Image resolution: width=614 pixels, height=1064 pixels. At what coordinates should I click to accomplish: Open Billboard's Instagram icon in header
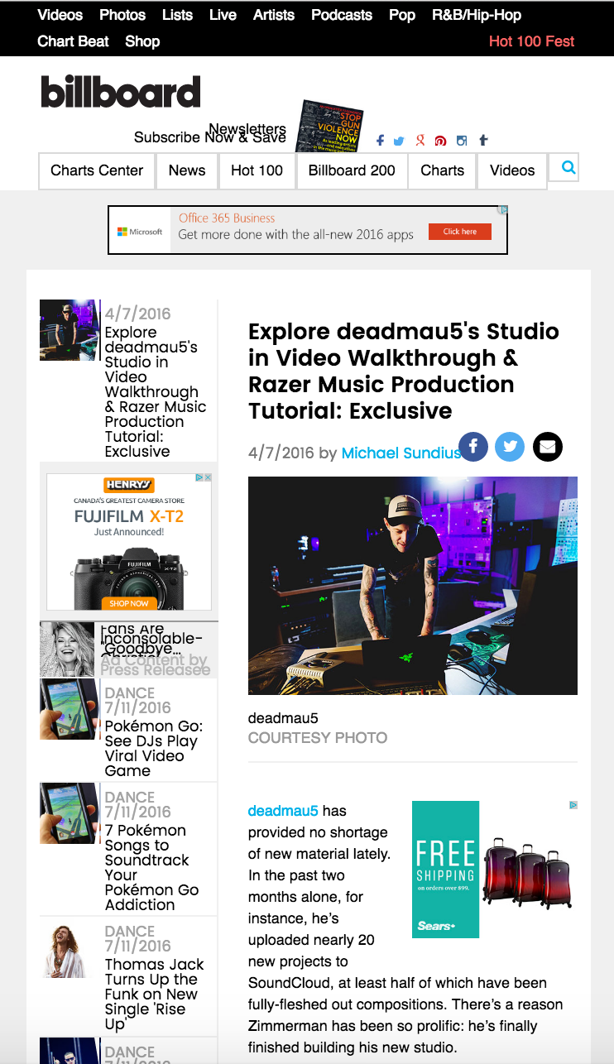pyautogui.click(x=462, y=141)
